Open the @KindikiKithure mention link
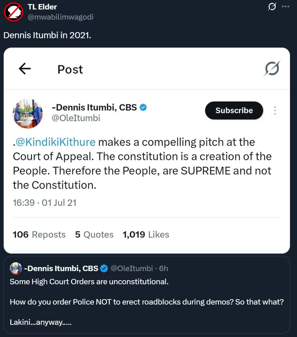 pos(56,142)
